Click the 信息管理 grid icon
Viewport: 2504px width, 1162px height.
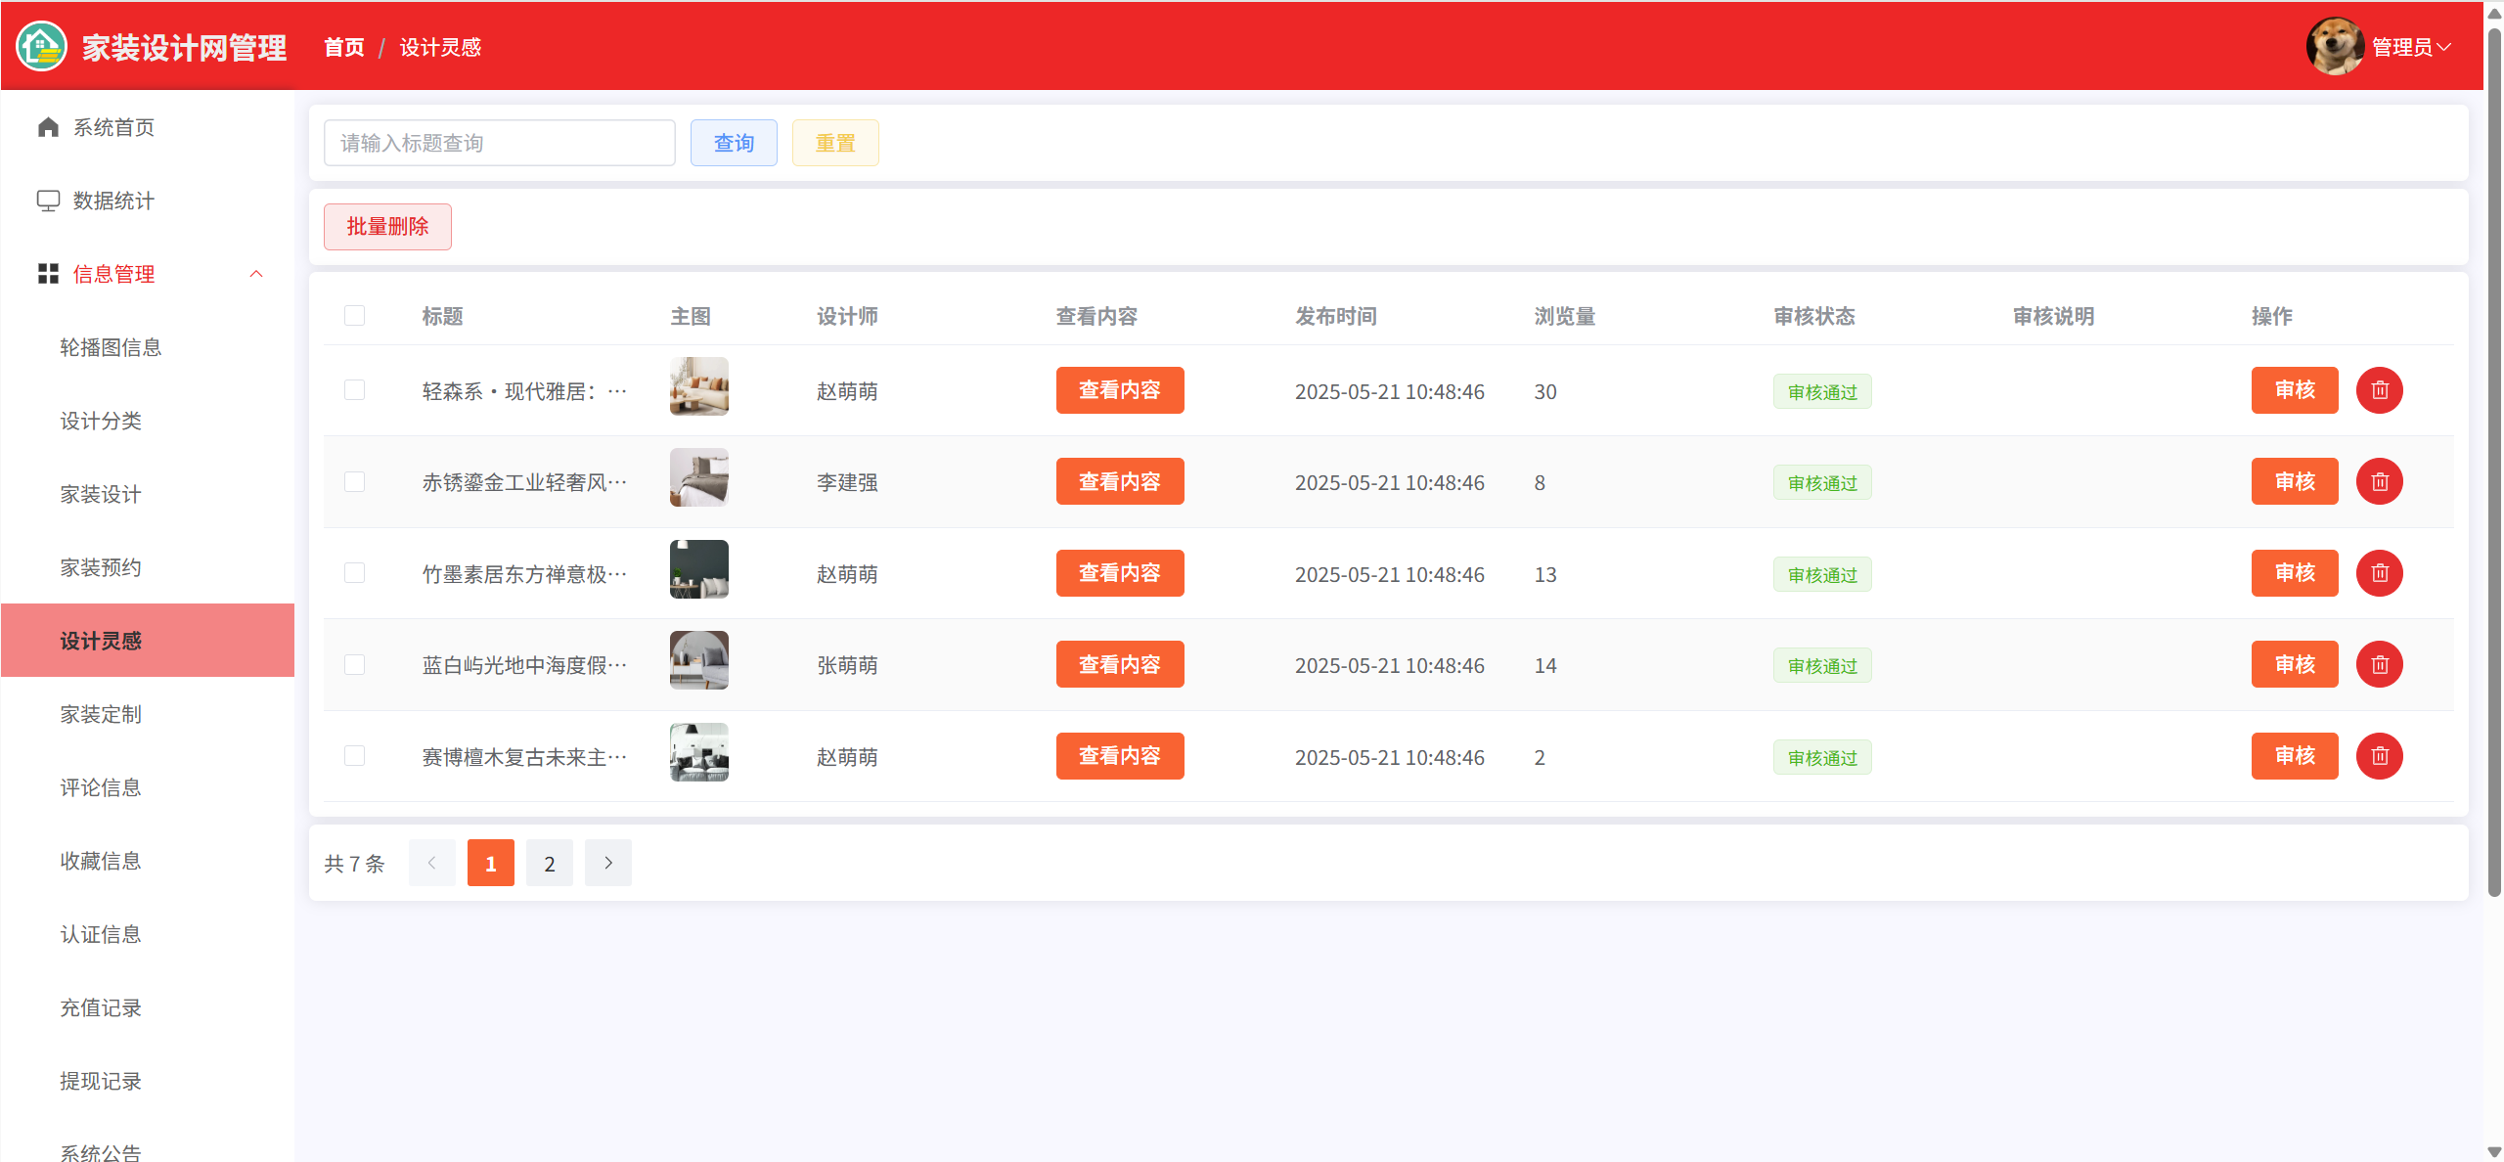[48, 274]
